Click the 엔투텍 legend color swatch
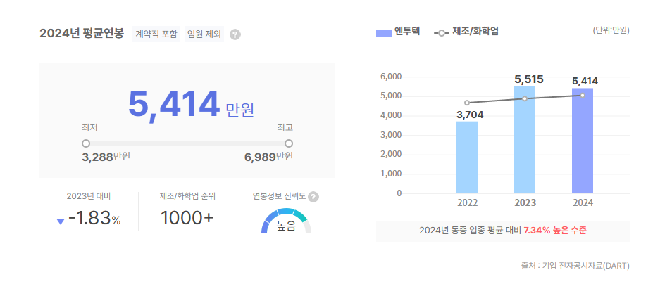The image size is (672, 303). pyautogui.click(x=383, y=32)
